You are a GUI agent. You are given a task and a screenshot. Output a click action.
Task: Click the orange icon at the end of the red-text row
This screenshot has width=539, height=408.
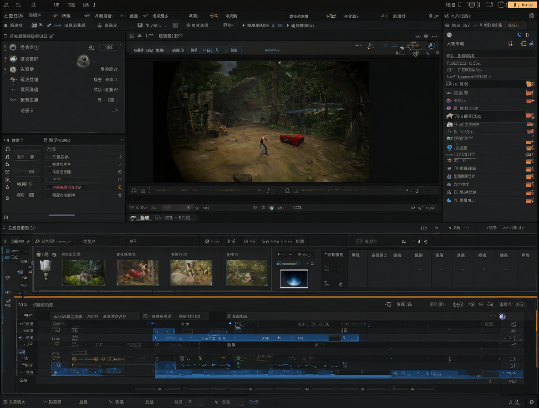[120, 187]
